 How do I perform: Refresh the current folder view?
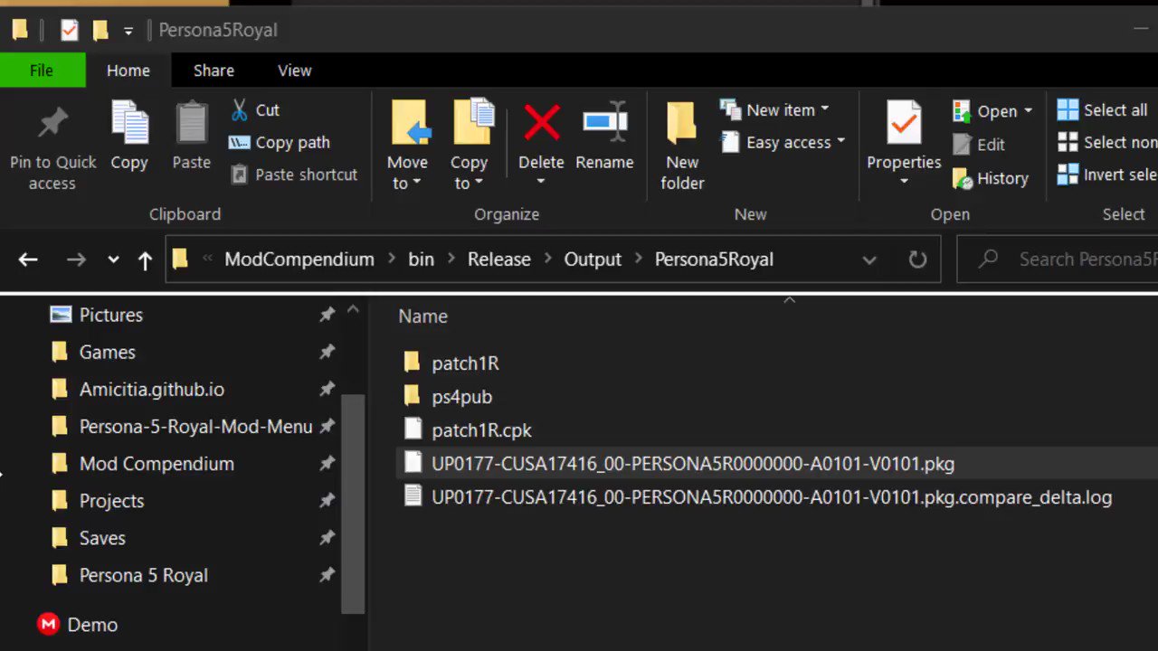(x=917, y=260)
